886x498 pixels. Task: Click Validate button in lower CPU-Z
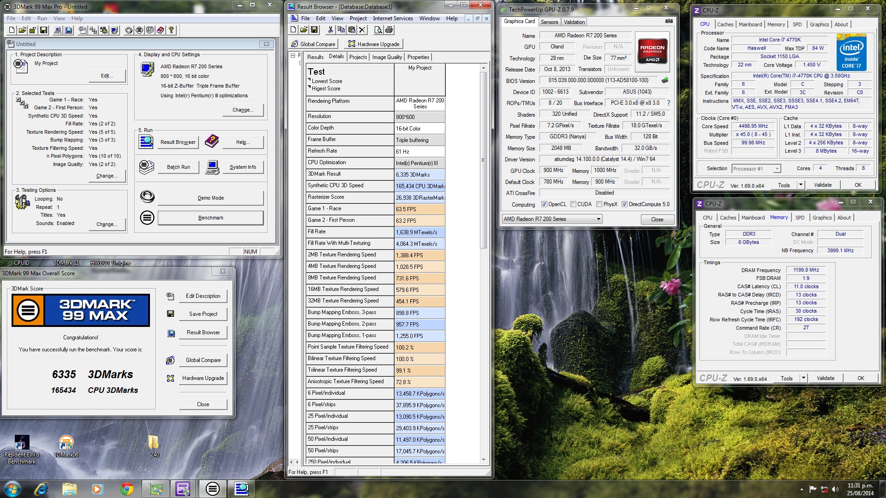pos(826,378)
